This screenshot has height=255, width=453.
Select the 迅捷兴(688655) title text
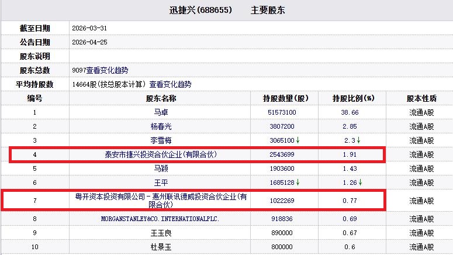point(200,10)
